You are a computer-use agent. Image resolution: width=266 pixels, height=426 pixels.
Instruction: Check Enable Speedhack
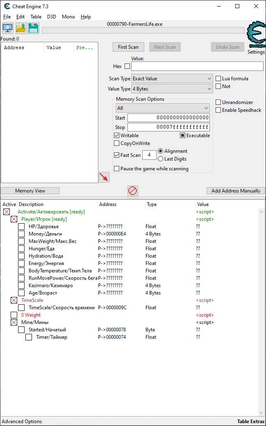click(x=218, y=110)
